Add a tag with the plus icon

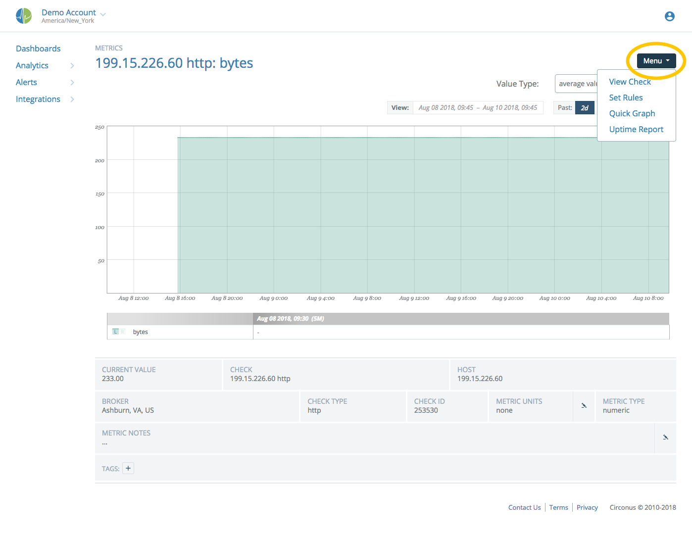[x=128, y=468]
